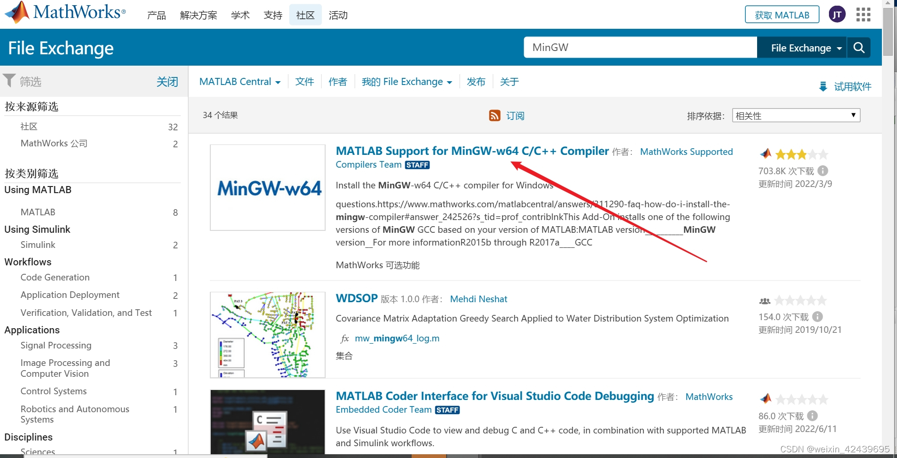The height and width of the screenshot is (458, 897).
Task: Click the 试用软件 link
Action: 853,87
